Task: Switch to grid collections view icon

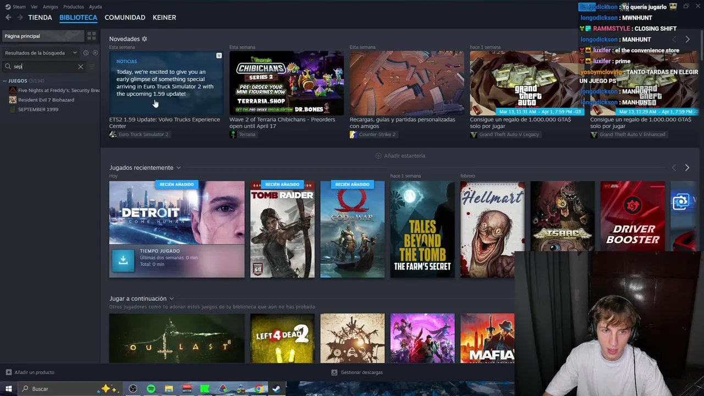Action: point(91,36)
